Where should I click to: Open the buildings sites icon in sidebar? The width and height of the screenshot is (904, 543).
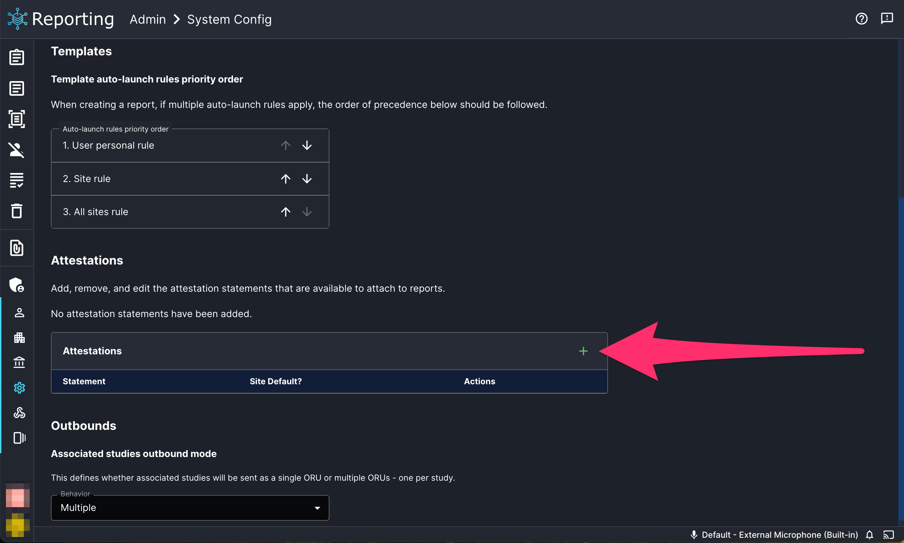[x=20, y=338]
